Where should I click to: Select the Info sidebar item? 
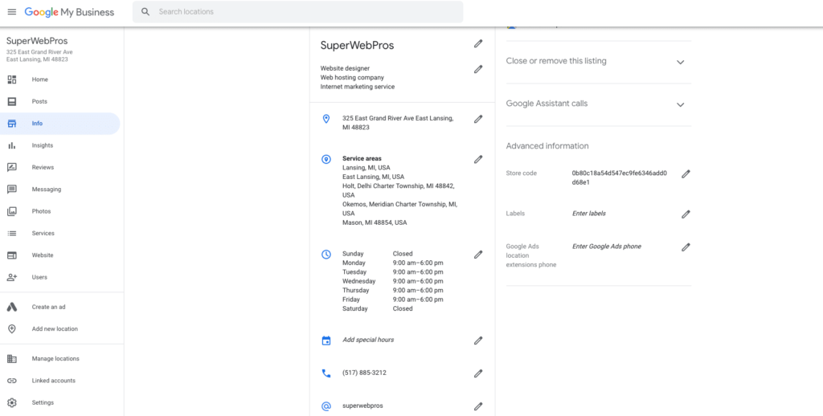point(59,124)
